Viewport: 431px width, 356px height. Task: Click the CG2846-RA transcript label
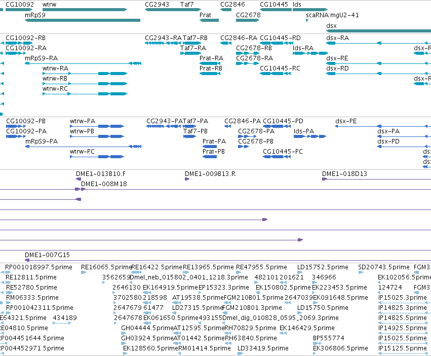point(239,38)
